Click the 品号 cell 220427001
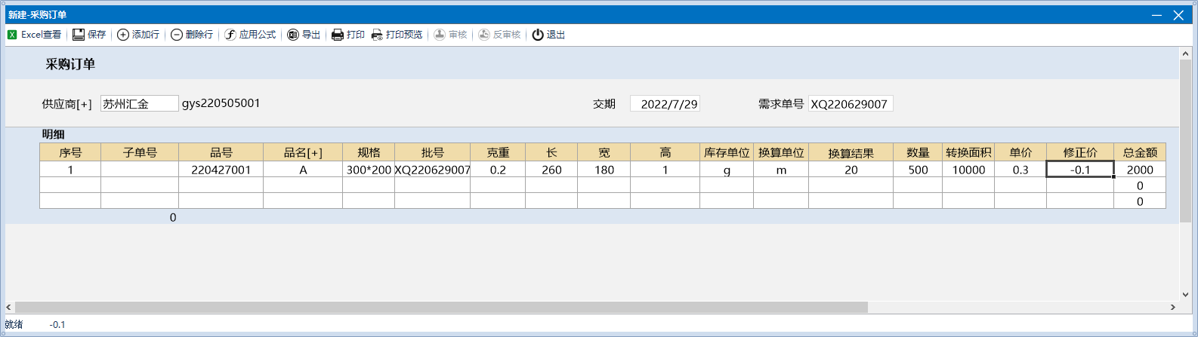The width and height of the screenshot is (1198, 337). click(x=221, y=170)
